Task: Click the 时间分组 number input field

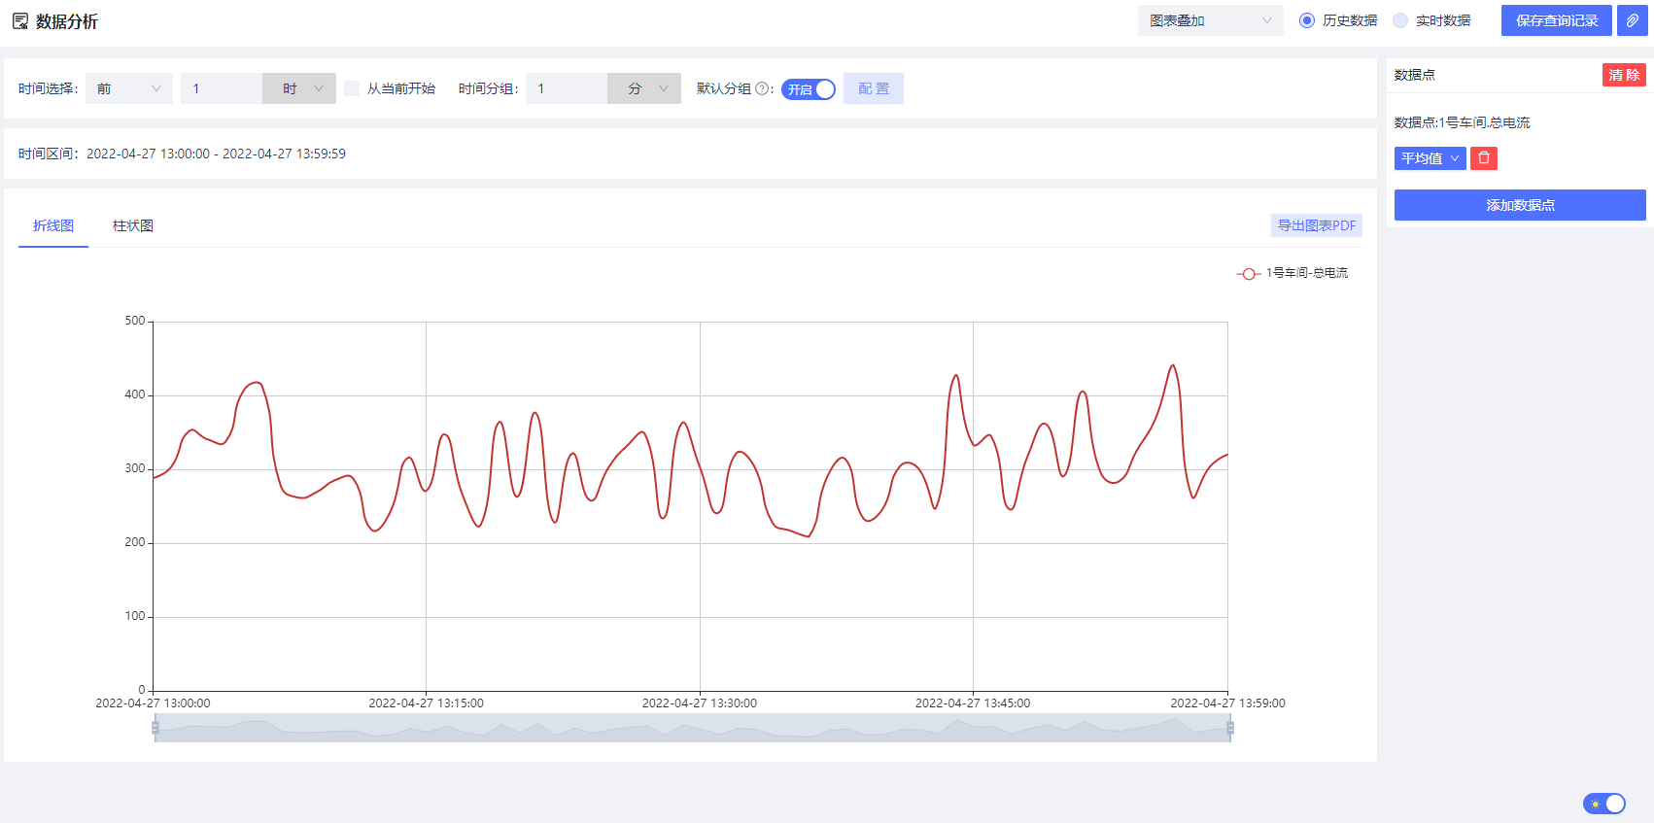Action: 567,88
